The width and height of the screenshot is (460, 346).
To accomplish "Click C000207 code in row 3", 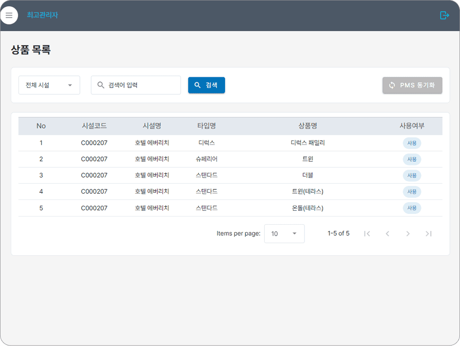I will click(94, 175).
